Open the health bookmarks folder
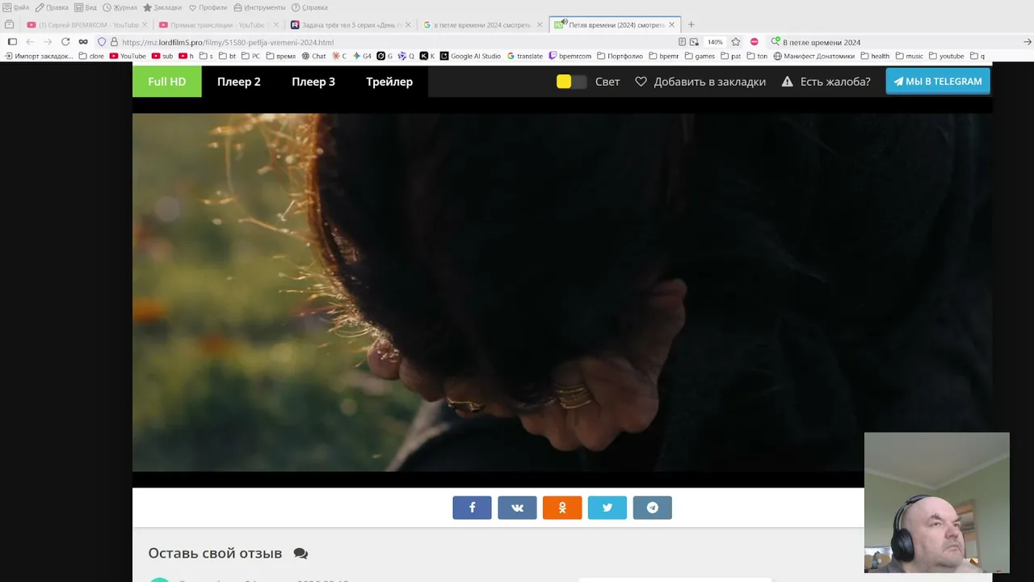Image resolution: width=1034 pixels, height=582 pixels. click(x=875, y=57)
